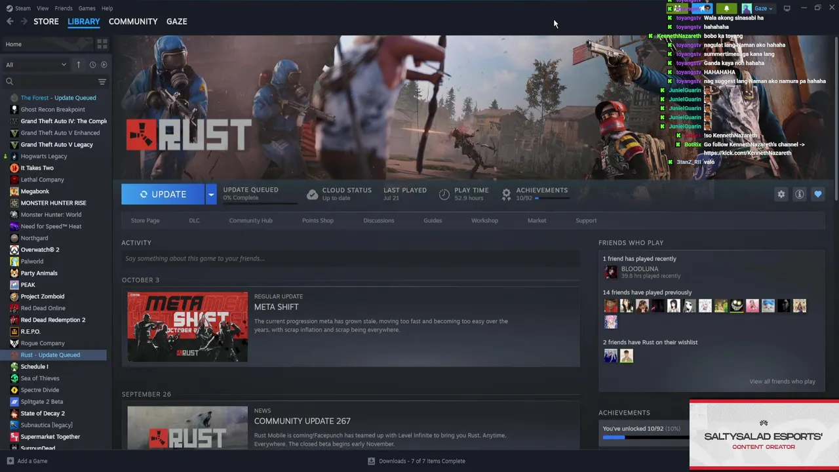Click the forward navigation arrow
Image resolution: width=839 pixels, height=472 pixels.
(x=24, y=22)
